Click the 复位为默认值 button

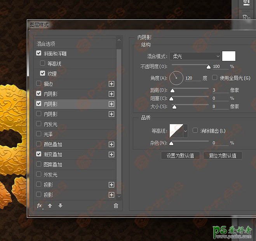pyautogui.click(x=223, y=156)
